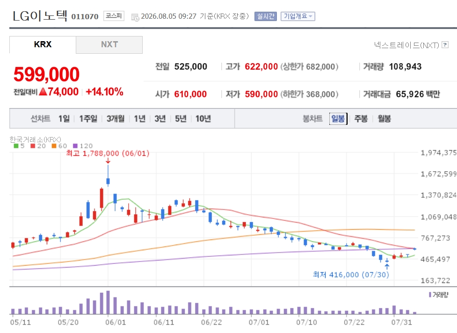Click the 최저 416,000 (07/30) annotation
The width and height of the screenshot is (457, 333).
(351, 275)
